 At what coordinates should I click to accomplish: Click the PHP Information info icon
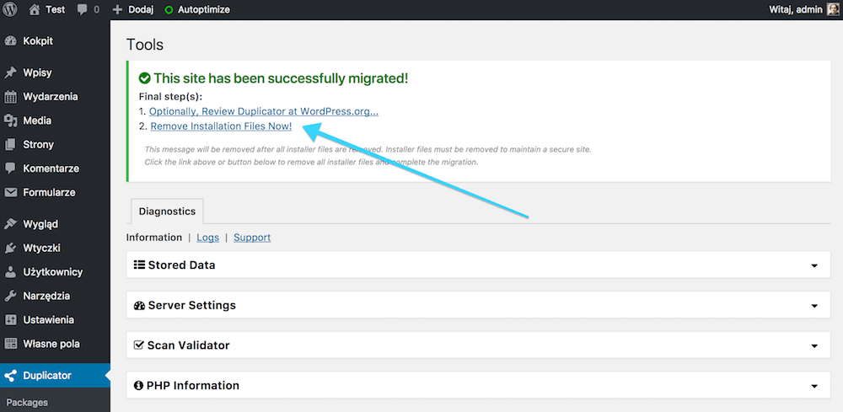(x=139, y=386)
